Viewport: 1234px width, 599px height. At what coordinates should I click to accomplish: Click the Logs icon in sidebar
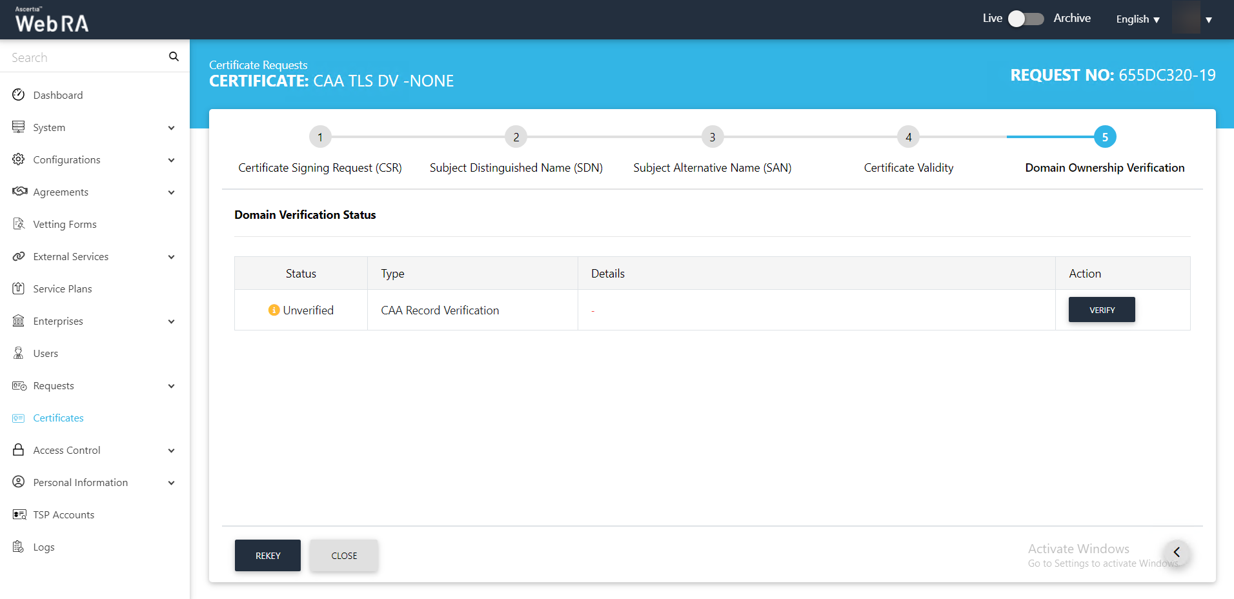tap(19, 547)
